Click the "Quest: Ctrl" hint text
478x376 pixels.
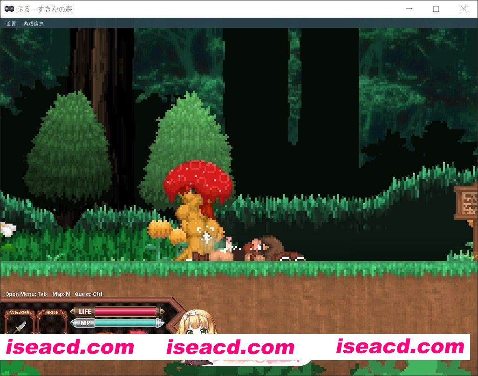tap(89, 294)
